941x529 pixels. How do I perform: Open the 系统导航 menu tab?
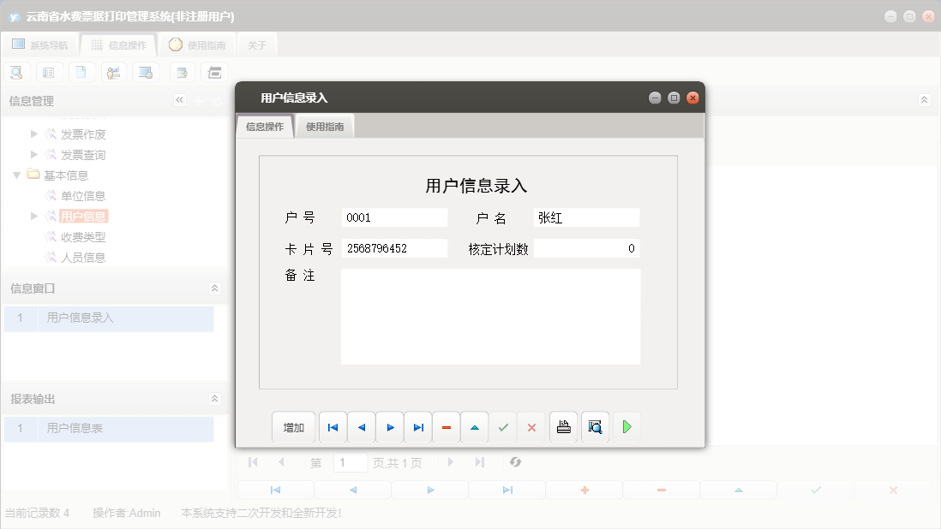pos(41,45)
